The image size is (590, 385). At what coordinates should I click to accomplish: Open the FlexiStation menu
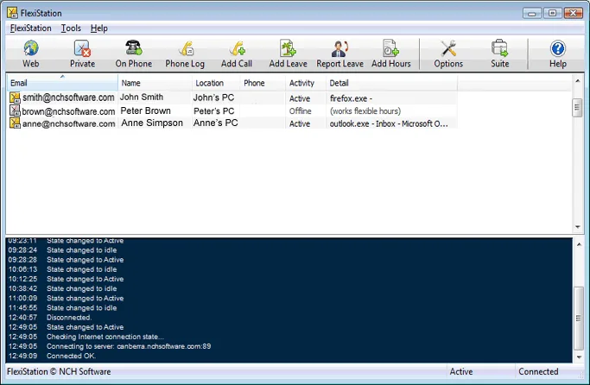[x=30, y=28]
